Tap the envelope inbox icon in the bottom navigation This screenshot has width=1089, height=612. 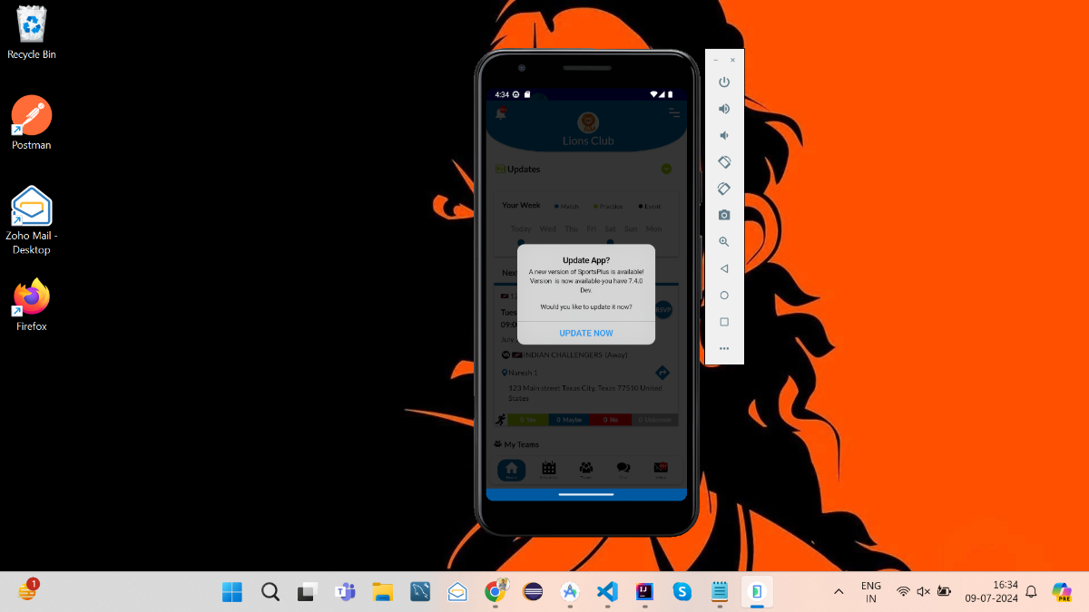pyautogui.click(x=661, y=470)
